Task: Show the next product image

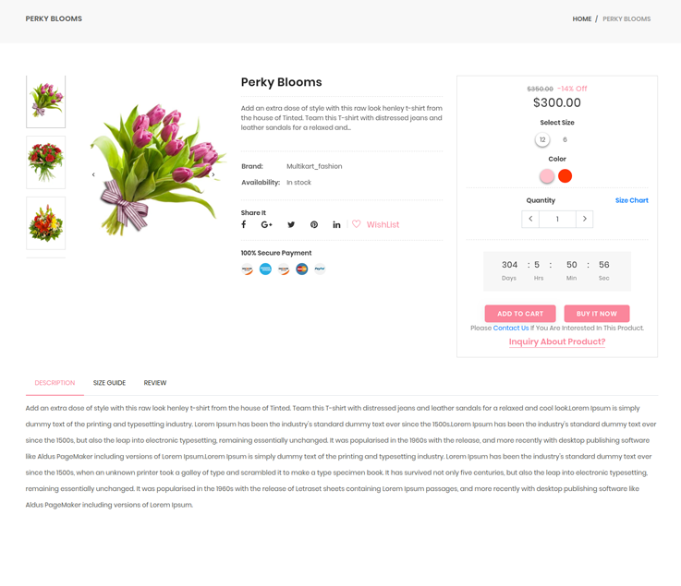Action: [213, 174]
